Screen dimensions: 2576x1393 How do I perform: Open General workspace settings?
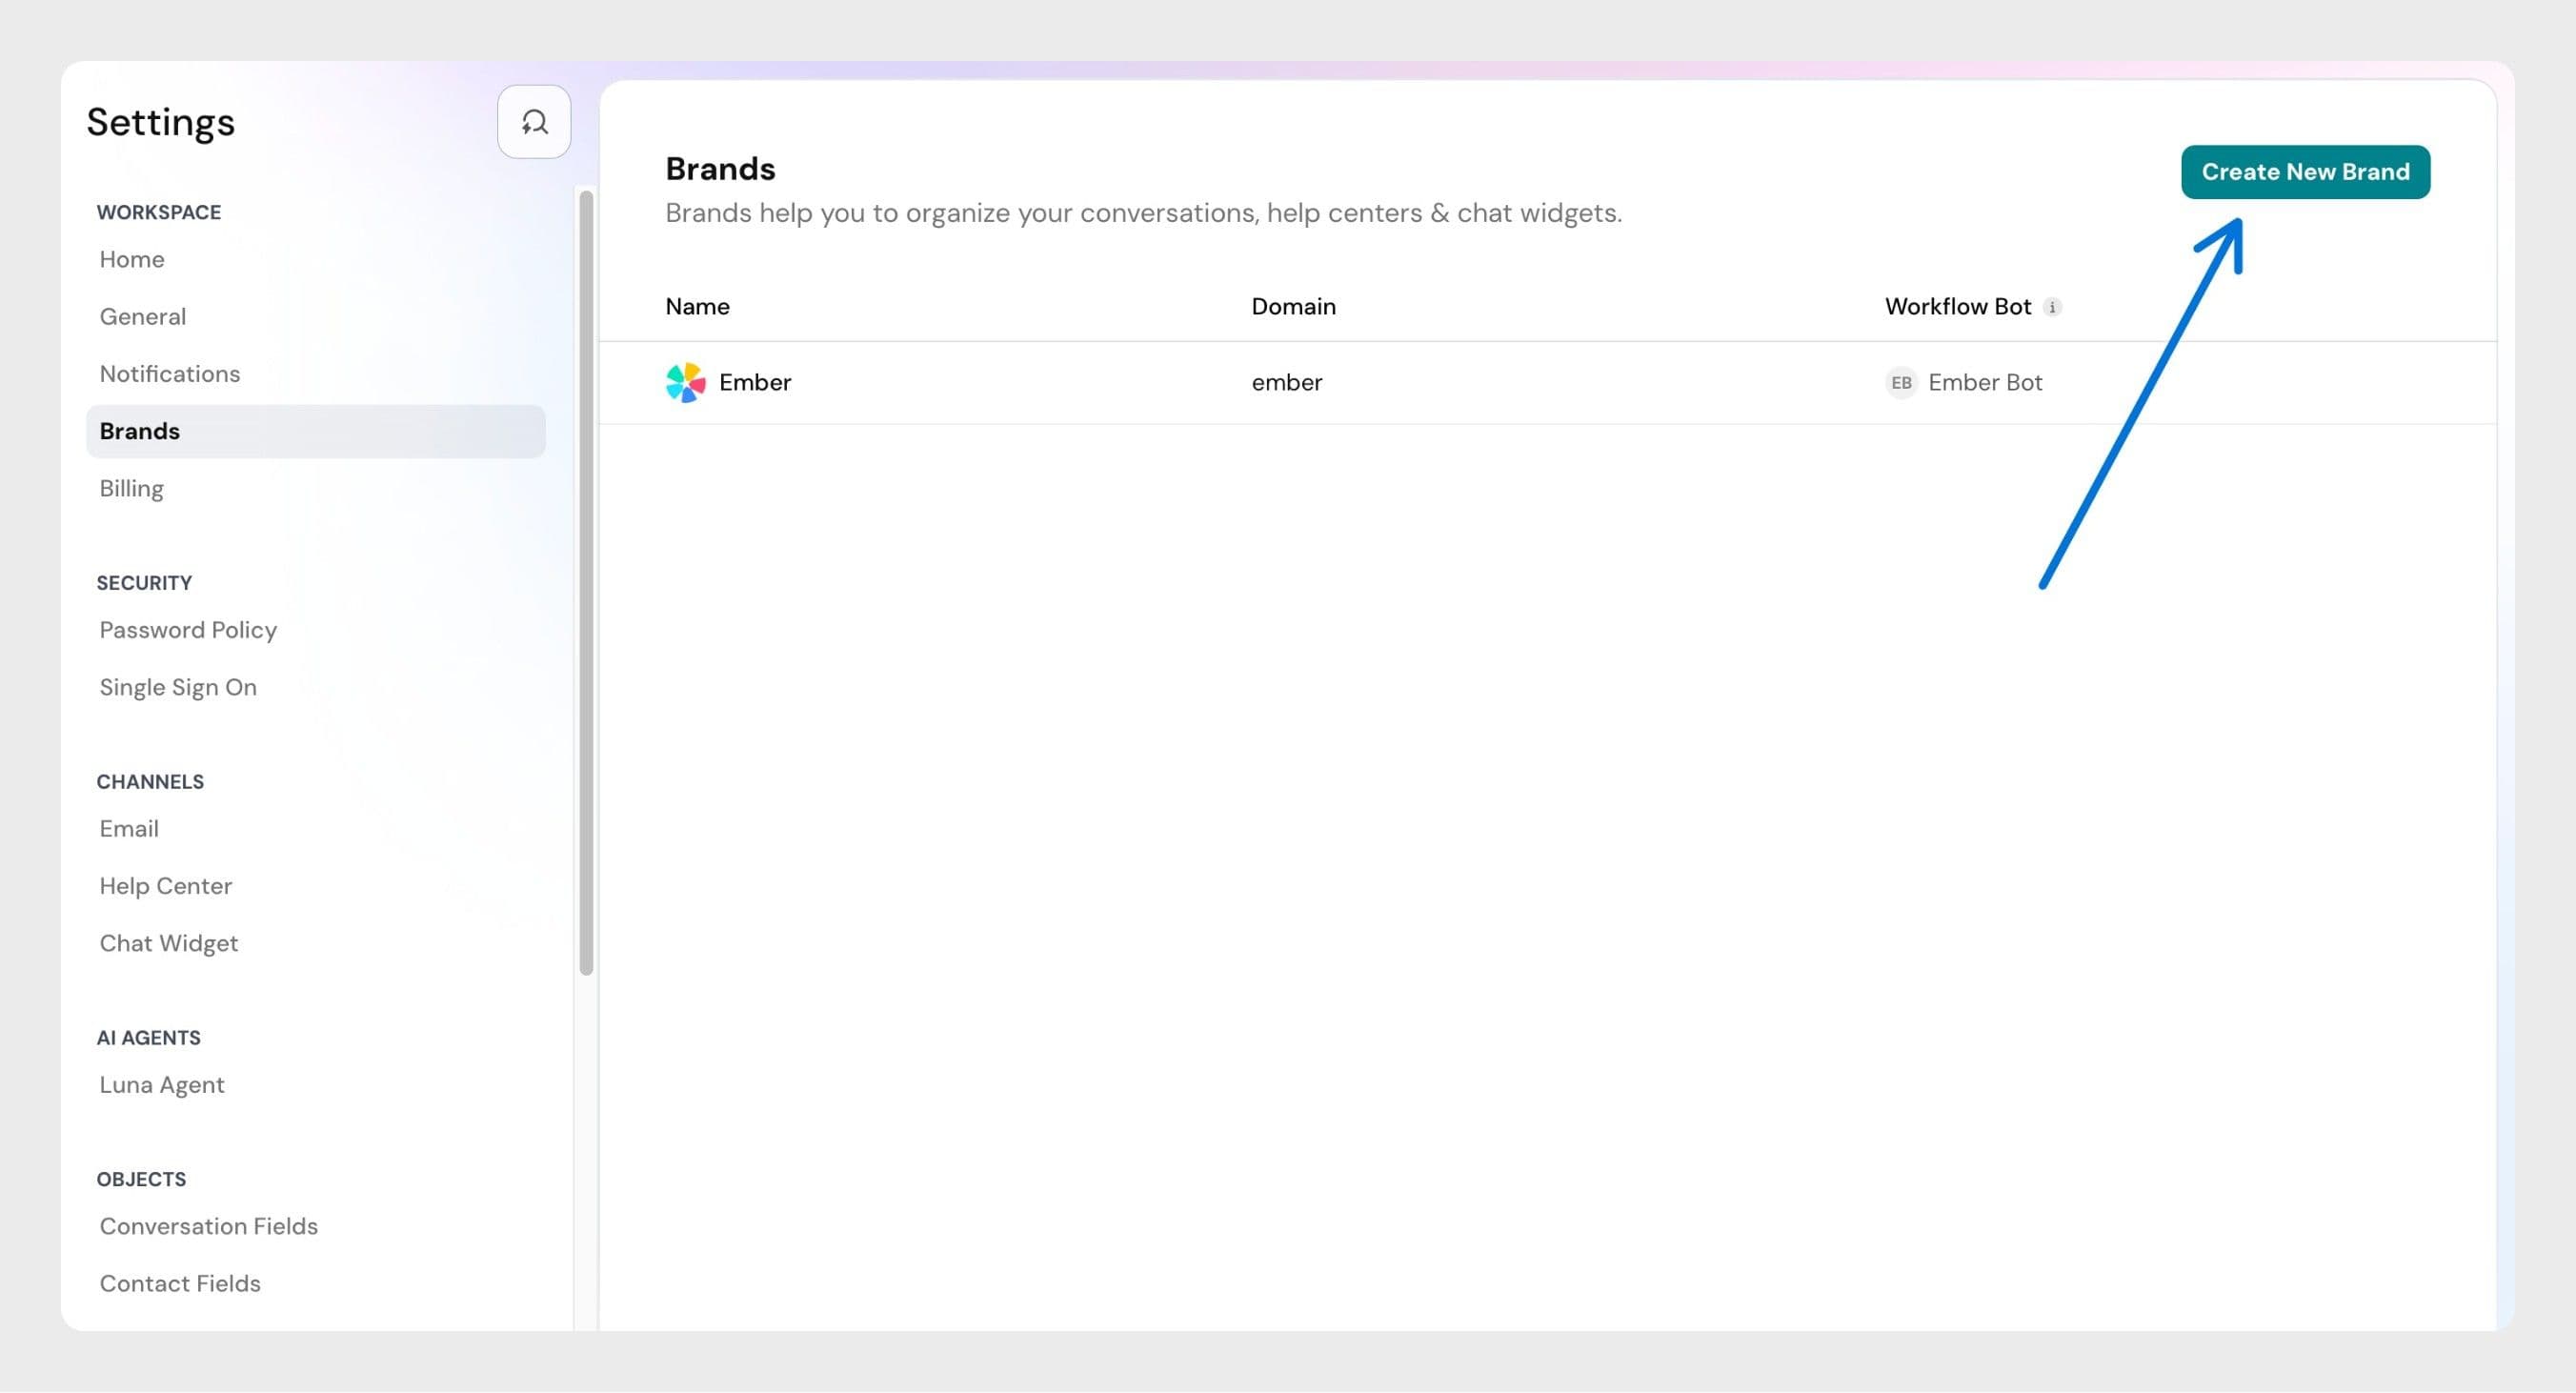tap(142, 316)
